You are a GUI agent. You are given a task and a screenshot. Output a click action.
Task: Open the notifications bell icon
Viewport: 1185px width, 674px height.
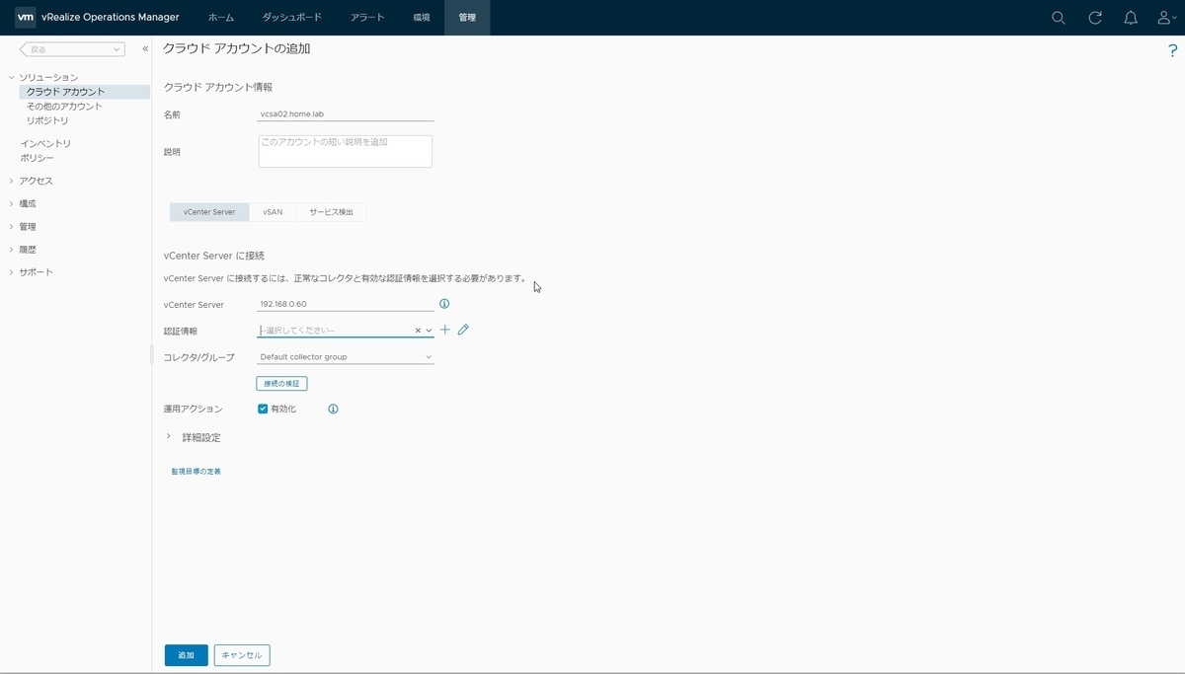pyautogui.click(x=1131, y=18)
